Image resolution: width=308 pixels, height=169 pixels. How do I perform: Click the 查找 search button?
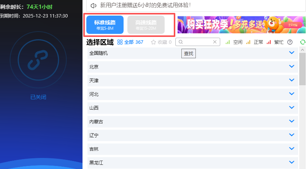click(x=189, y=54)
